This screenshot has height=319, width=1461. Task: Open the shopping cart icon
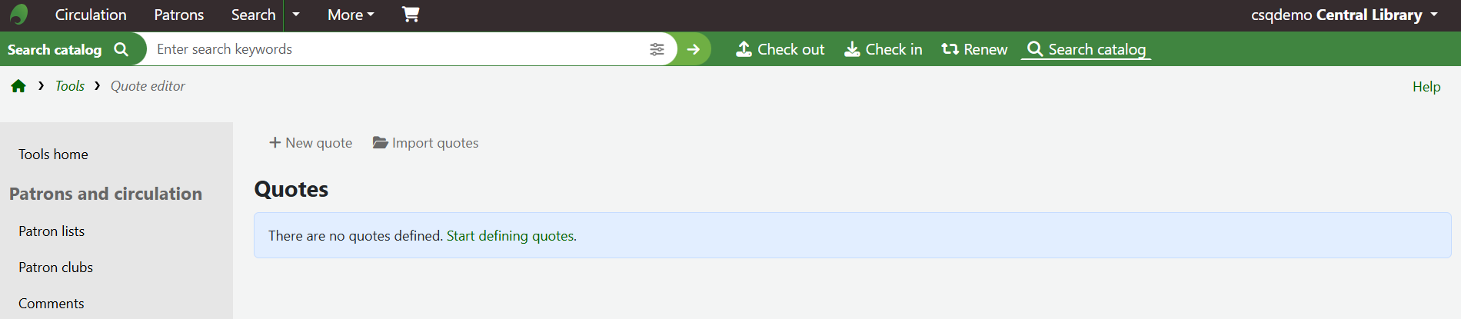(411, 15)
